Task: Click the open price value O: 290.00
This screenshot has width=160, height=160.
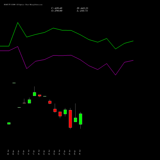Action: click(x=57, y=11)
